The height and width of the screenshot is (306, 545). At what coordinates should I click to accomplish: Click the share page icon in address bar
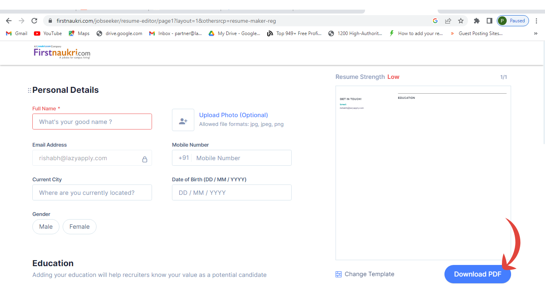448,21
